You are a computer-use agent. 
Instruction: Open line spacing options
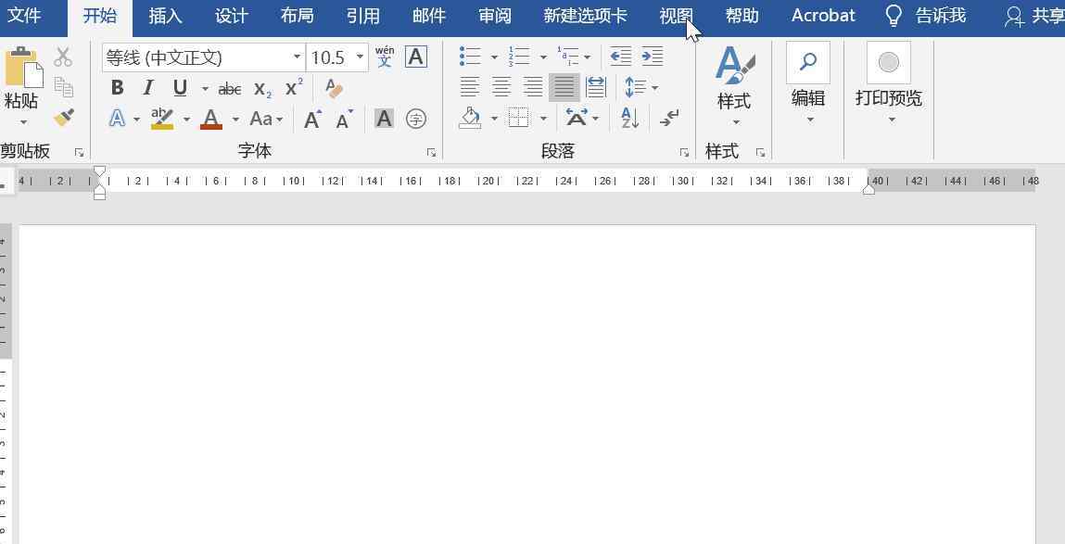[x=641, y=88]
